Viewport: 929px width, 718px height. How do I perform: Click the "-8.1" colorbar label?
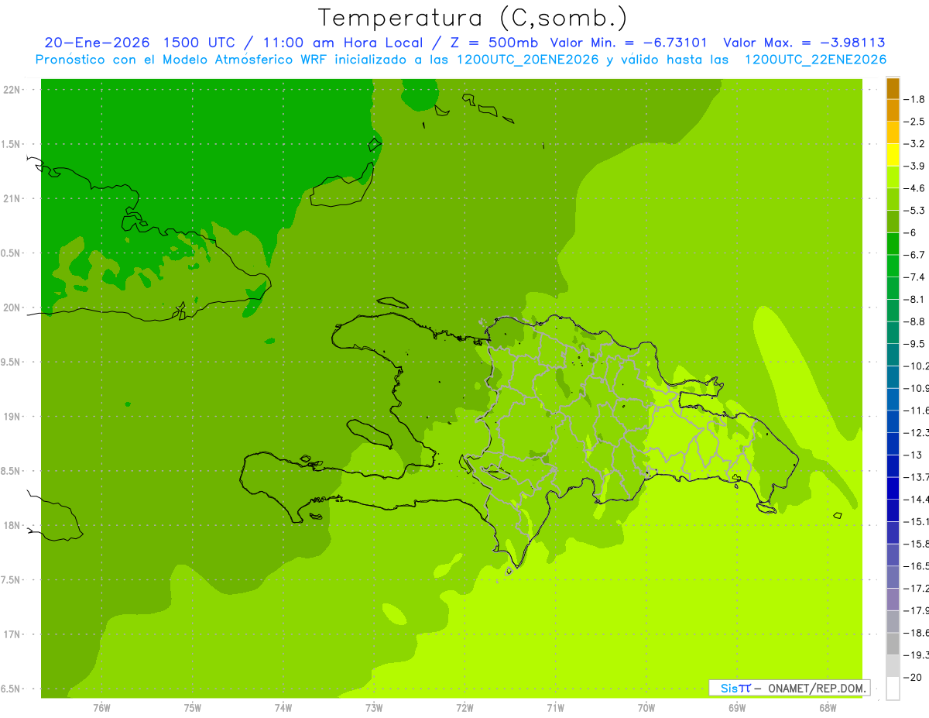[915, 299]
